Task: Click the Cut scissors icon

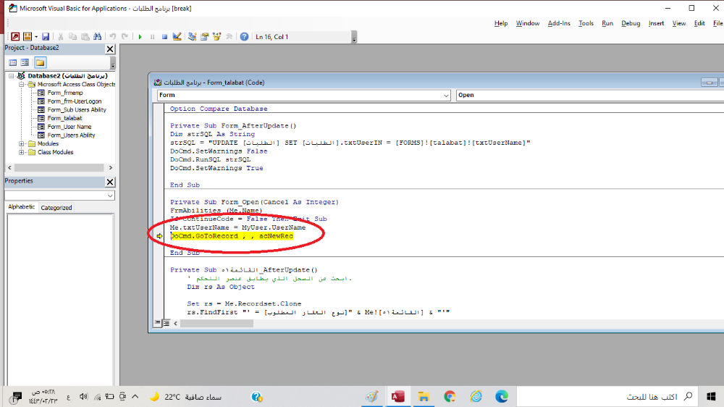Action: pyautogui.click(x=61, y=36)
